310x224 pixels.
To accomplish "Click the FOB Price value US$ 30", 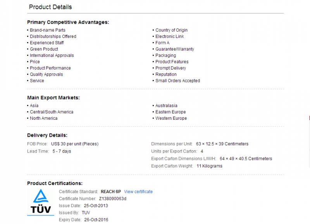I will [75, 144].
